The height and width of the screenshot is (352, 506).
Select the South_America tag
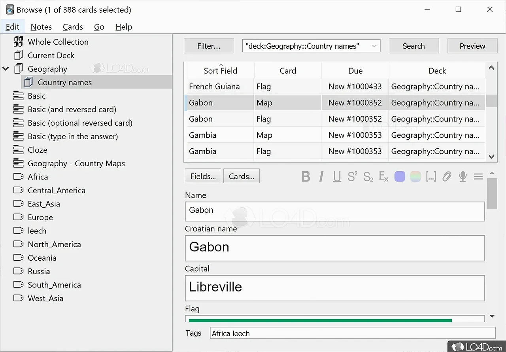pyautogui.click(x=54, y=284)
